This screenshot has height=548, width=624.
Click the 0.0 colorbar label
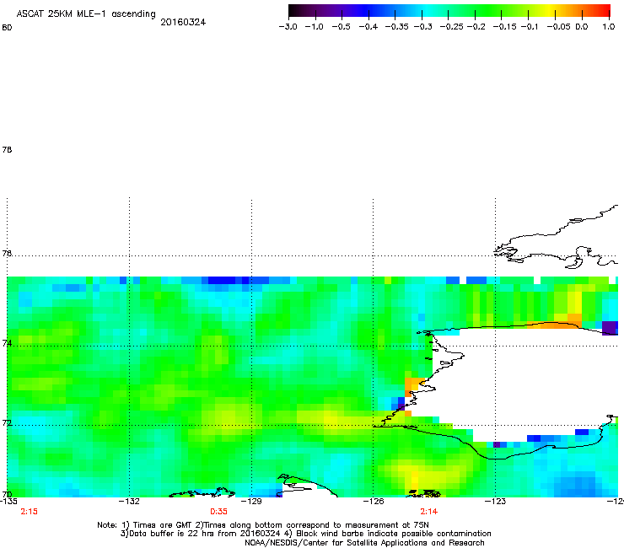(x=582, y=27)
